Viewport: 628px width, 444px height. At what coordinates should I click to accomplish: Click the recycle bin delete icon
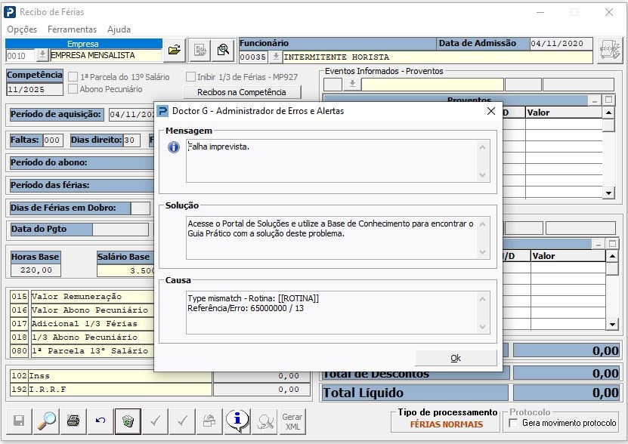click(128, 421)
